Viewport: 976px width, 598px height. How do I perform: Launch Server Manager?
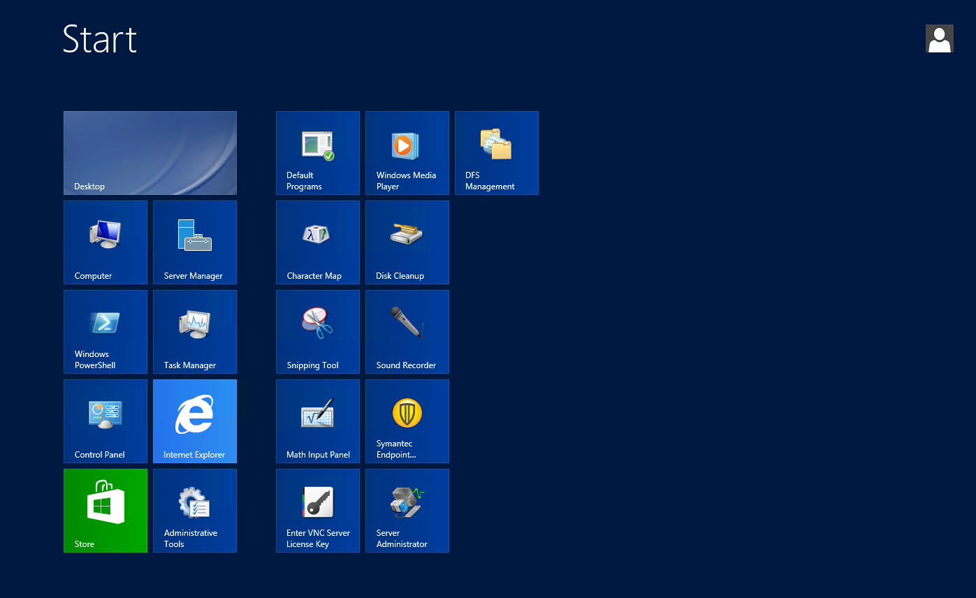point(195,242)
